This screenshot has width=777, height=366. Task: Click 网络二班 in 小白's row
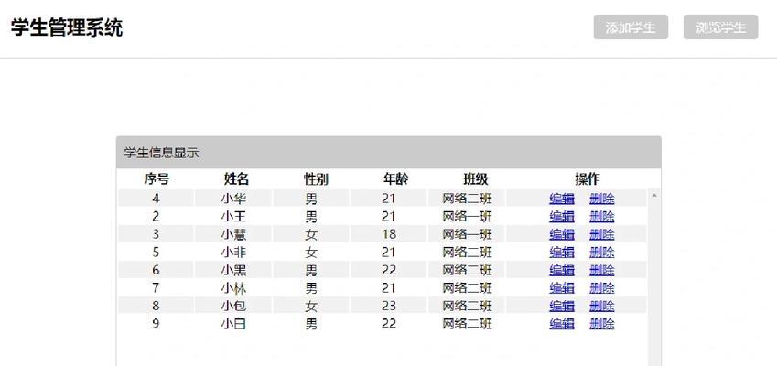tap(468, 324)
